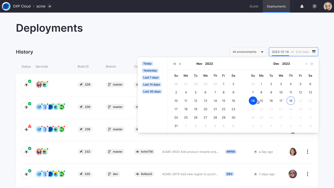This screenshot has width=334, height=188.
Task: Go to previous year with double-left arrows
Action: [x=175, y=64]
